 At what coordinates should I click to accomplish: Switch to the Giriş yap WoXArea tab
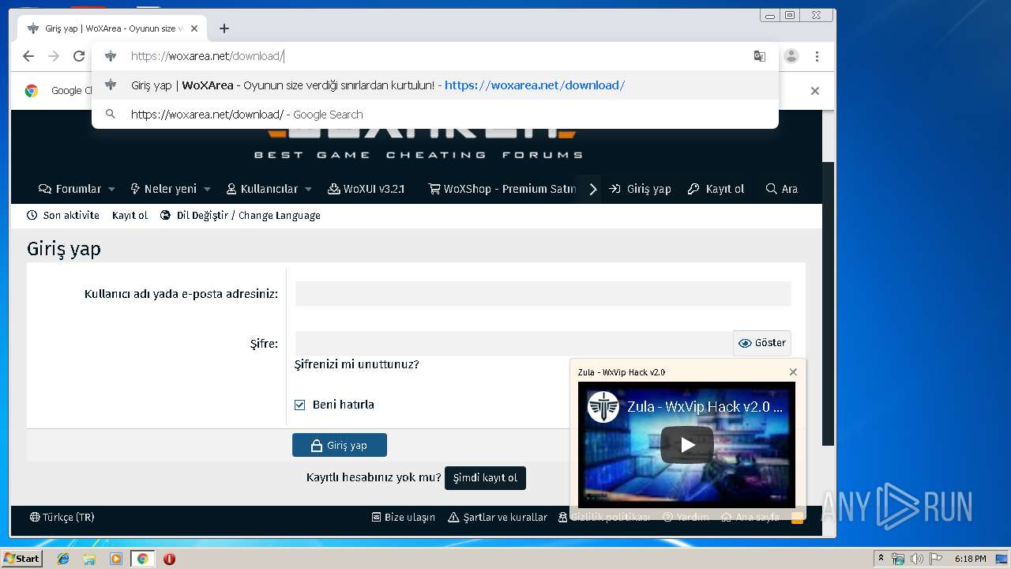click(111, 28)
